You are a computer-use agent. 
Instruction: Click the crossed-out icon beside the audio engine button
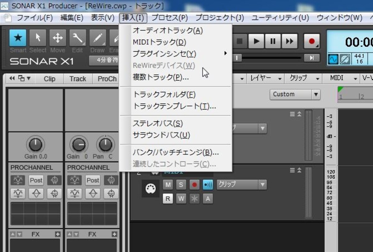point(344,59)
